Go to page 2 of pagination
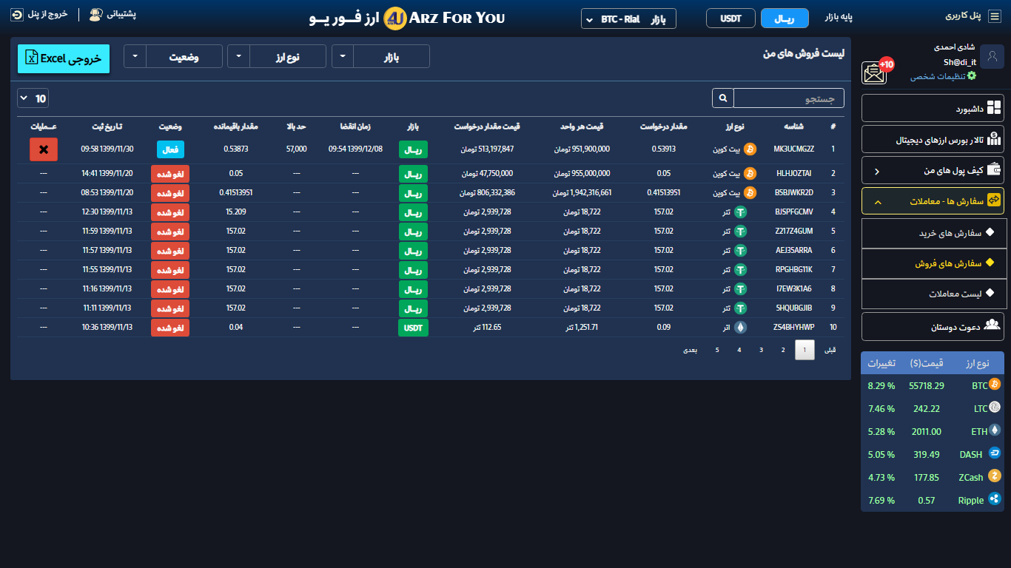The width and height of the screenshot is (1011, 568). (783, 350)
